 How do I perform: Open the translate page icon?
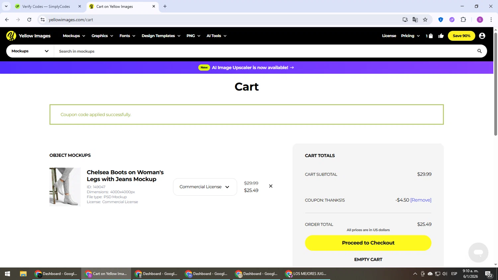pyautogui.click(x=415, y=20)
